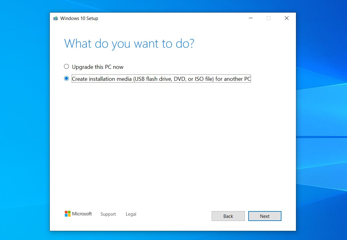The height and width of the screenshot is (240, 347).
Task: Click the Microsoft logo
Action: tap(78, 214)
